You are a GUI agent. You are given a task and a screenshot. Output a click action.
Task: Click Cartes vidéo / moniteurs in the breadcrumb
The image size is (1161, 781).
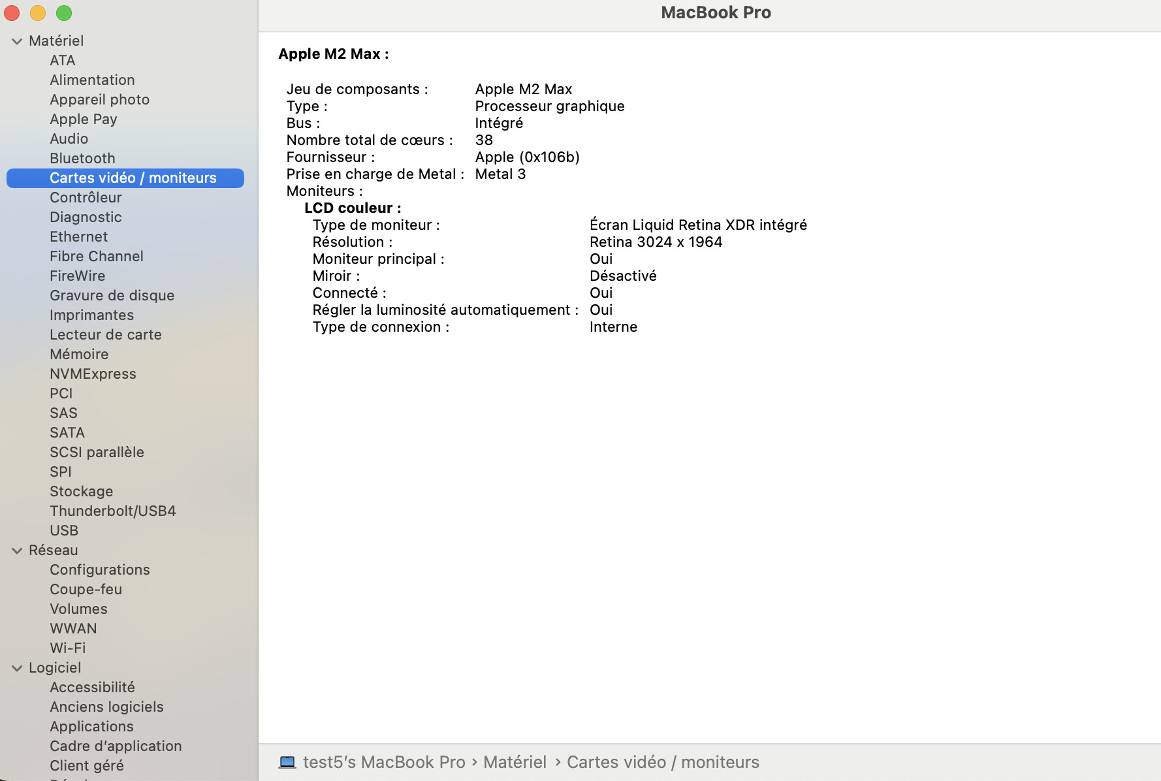pyautogui.click(x=663, y=761)
